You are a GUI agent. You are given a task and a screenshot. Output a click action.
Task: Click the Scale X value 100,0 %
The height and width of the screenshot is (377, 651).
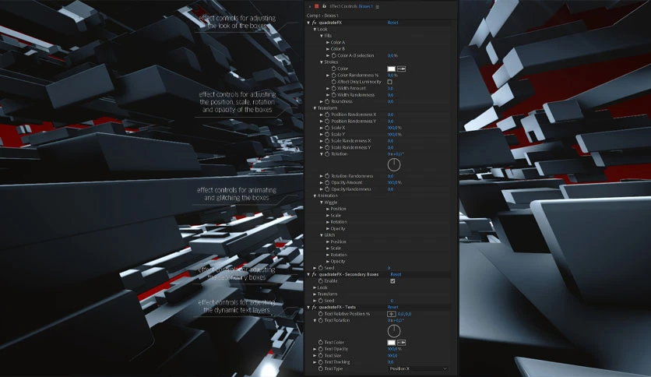click(x=395, y=128)
